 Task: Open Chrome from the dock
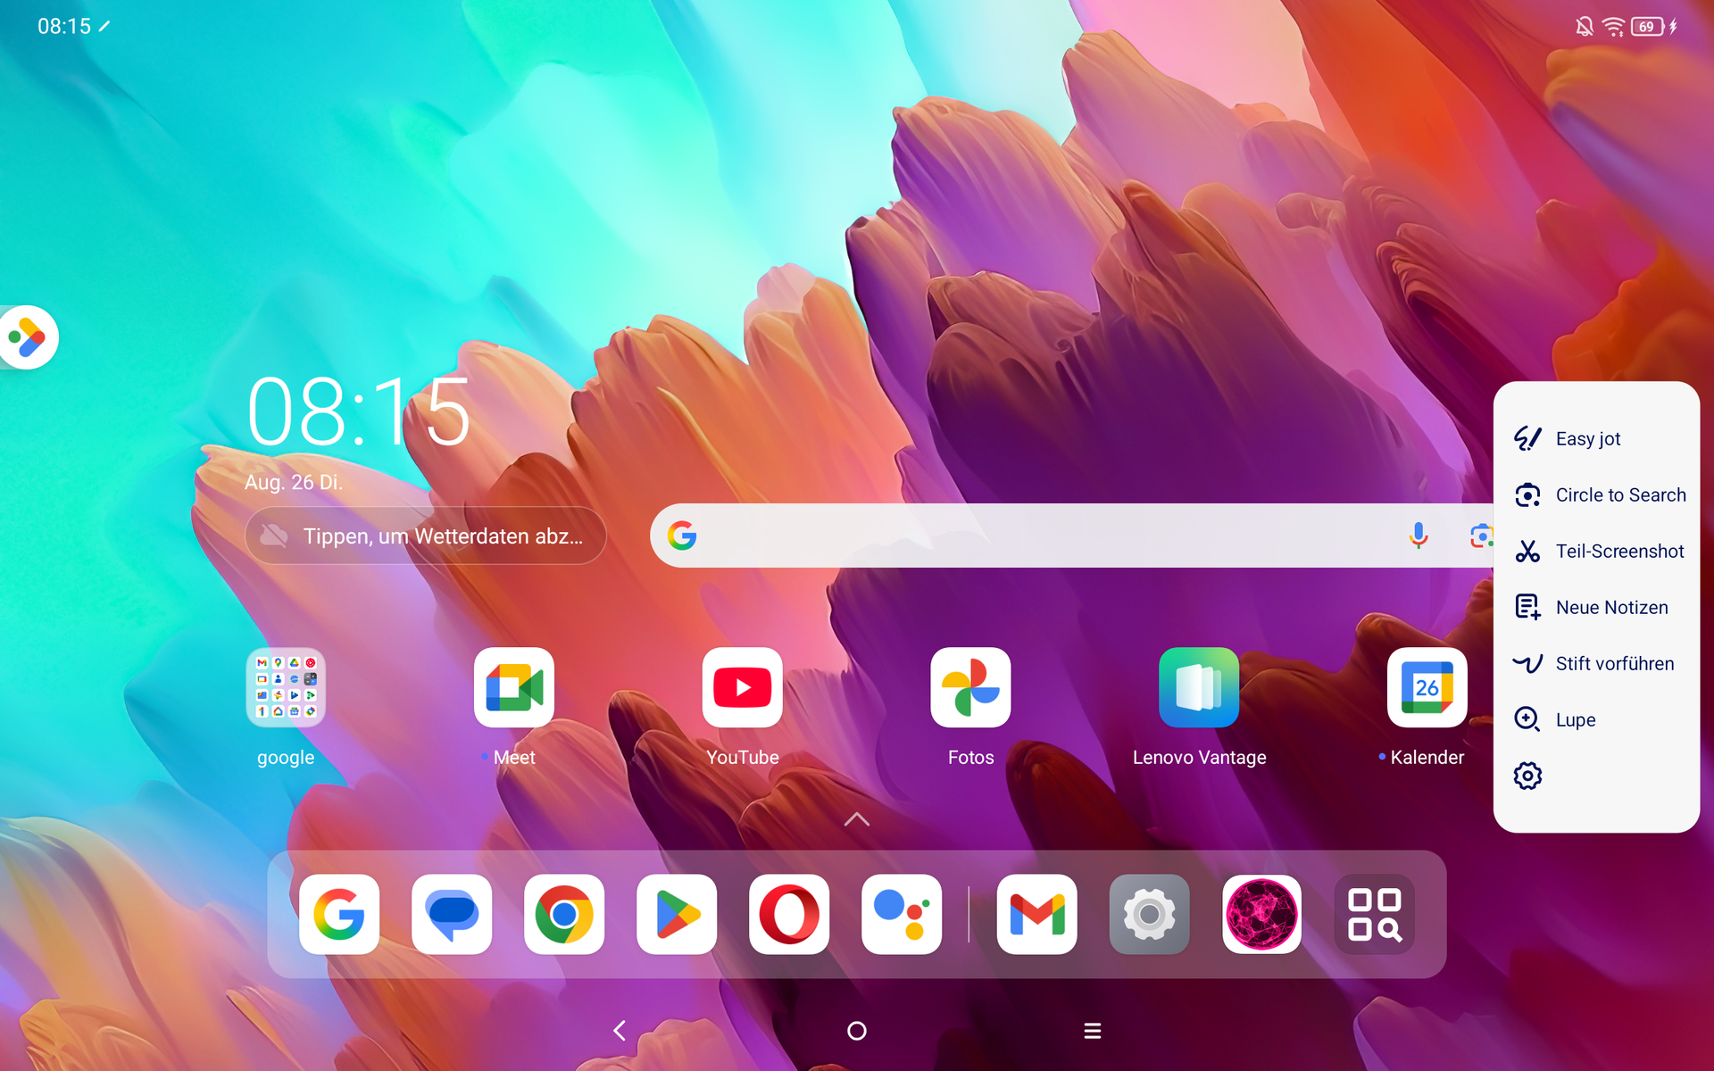coord(563,914)
